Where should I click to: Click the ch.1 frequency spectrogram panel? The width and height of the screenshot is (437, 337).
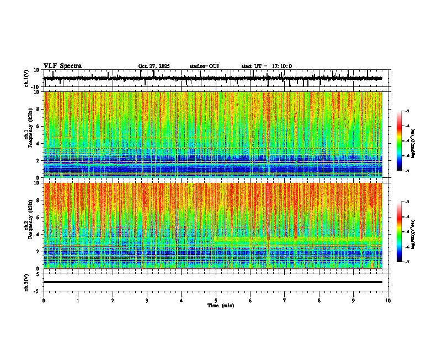click(213, 134)
